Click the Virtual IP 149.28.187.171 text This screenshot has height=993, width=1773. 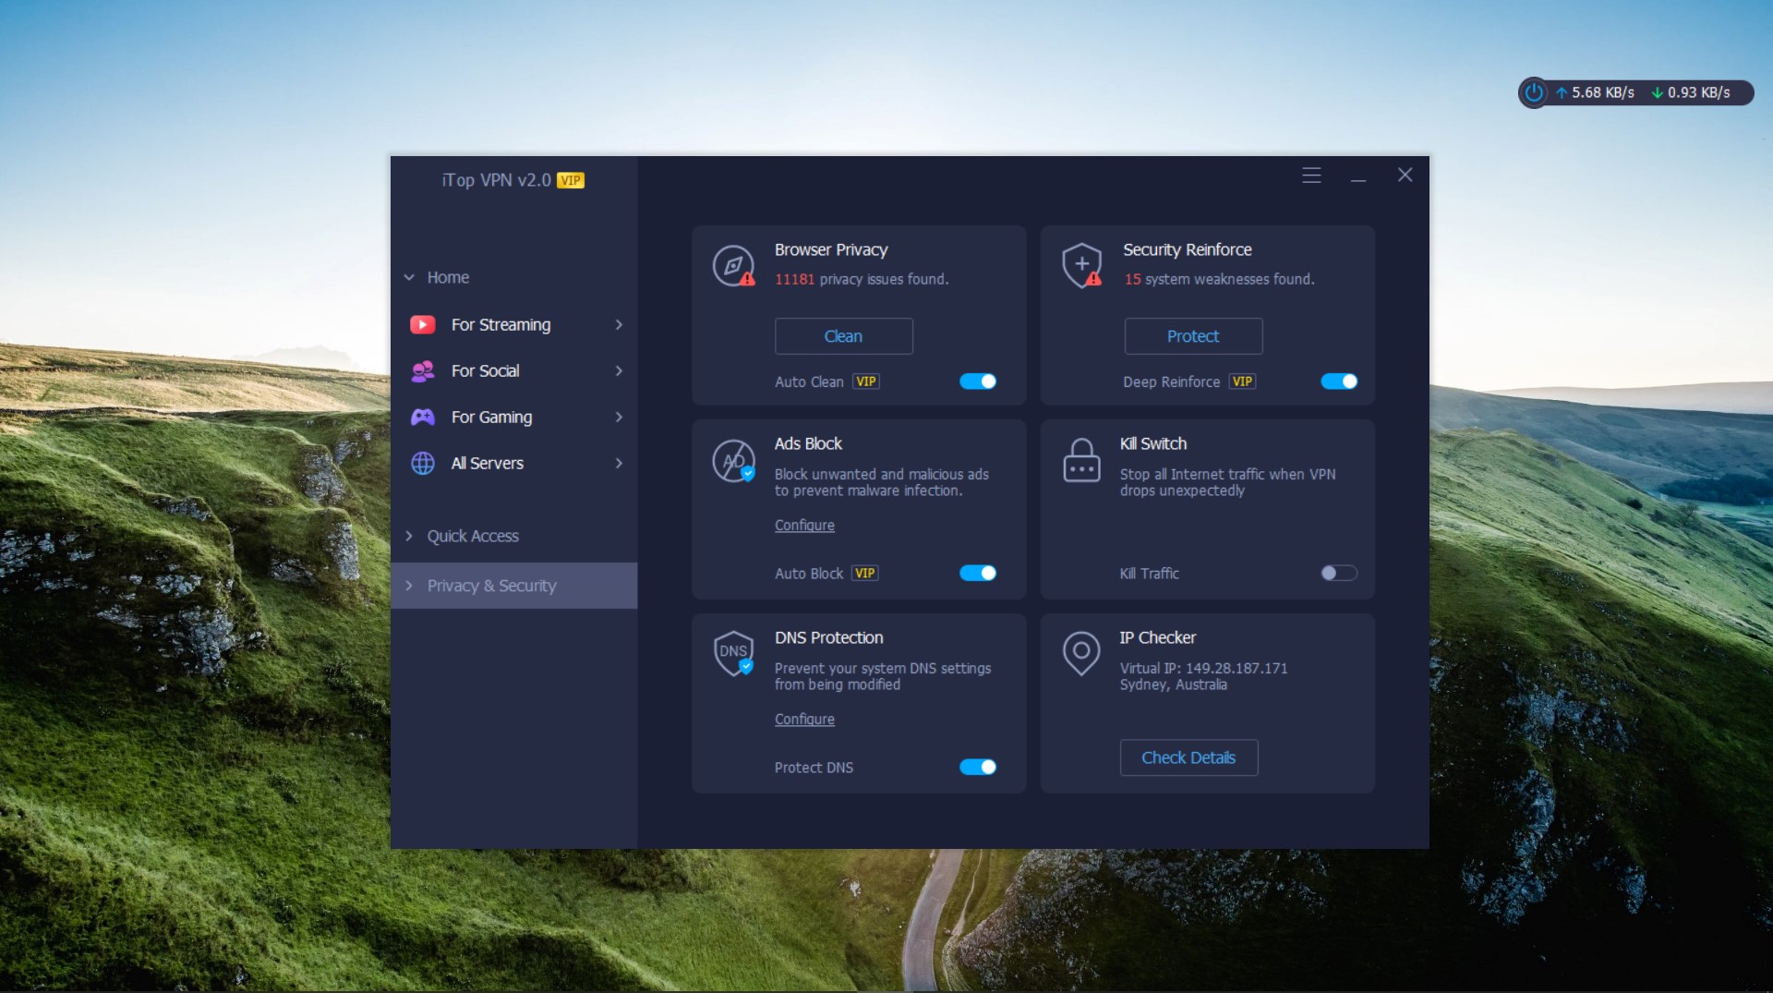click(1203, 668)
